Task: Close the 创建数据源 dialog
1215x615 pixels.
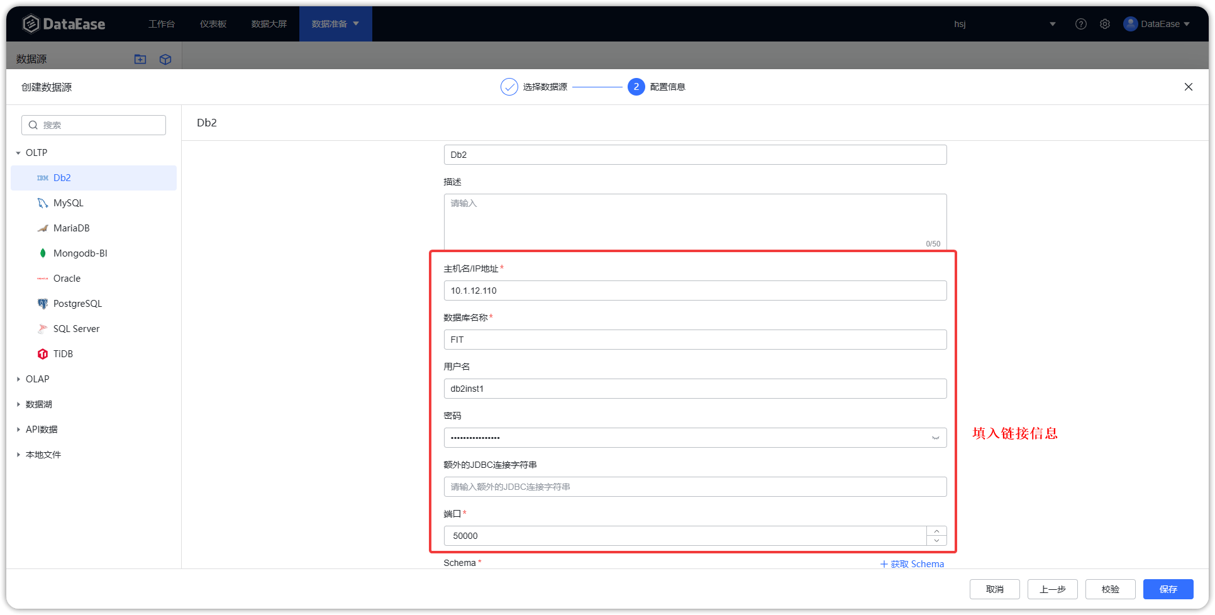Action: [x=1188, y=87]
